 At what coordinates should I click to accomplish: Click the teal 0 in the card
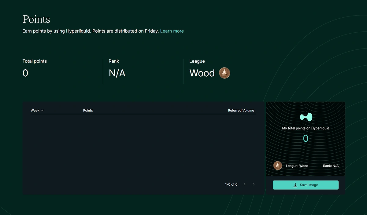click(306, 139)
